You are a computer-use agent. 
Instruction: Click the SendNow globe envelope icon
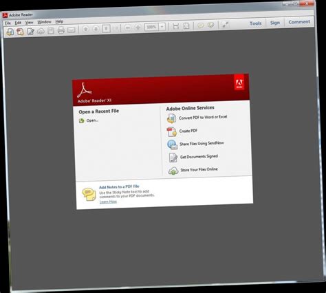coord(173,144)
